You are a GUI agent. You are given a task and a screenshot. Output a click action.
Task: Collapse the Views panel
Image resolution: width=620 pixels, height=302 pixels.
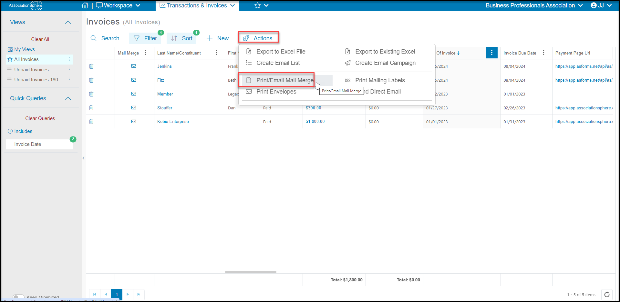[68, 22]
